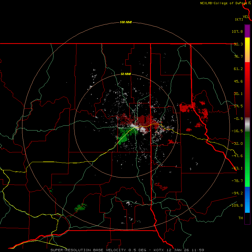This screenshot has width=252, height=252.
Task: Select the 45.6 legend value
Action: click(238, 81)
